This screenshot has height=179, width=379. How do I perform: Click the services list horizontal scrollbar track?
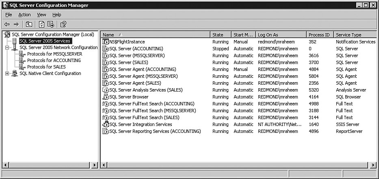click(x=238, y=165)
